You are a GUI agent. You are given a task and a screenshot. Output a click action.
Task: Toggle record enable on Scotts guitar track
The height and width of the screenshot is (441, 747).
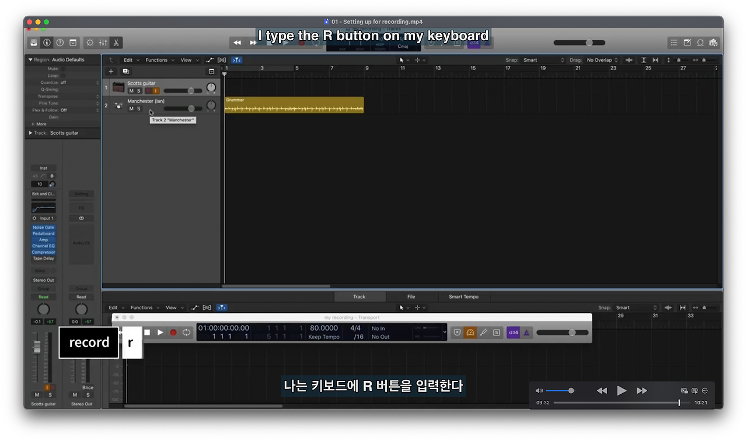coord(148,91)
